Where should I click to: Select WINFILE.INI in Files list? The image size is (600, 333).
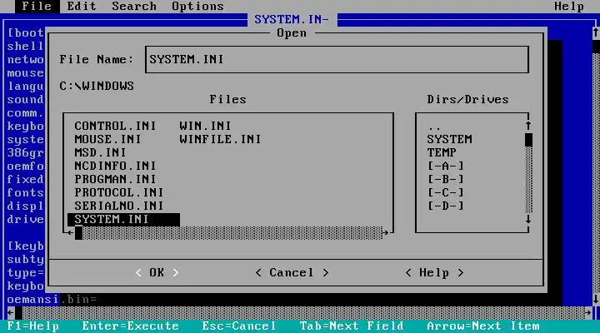pos(220,139)
